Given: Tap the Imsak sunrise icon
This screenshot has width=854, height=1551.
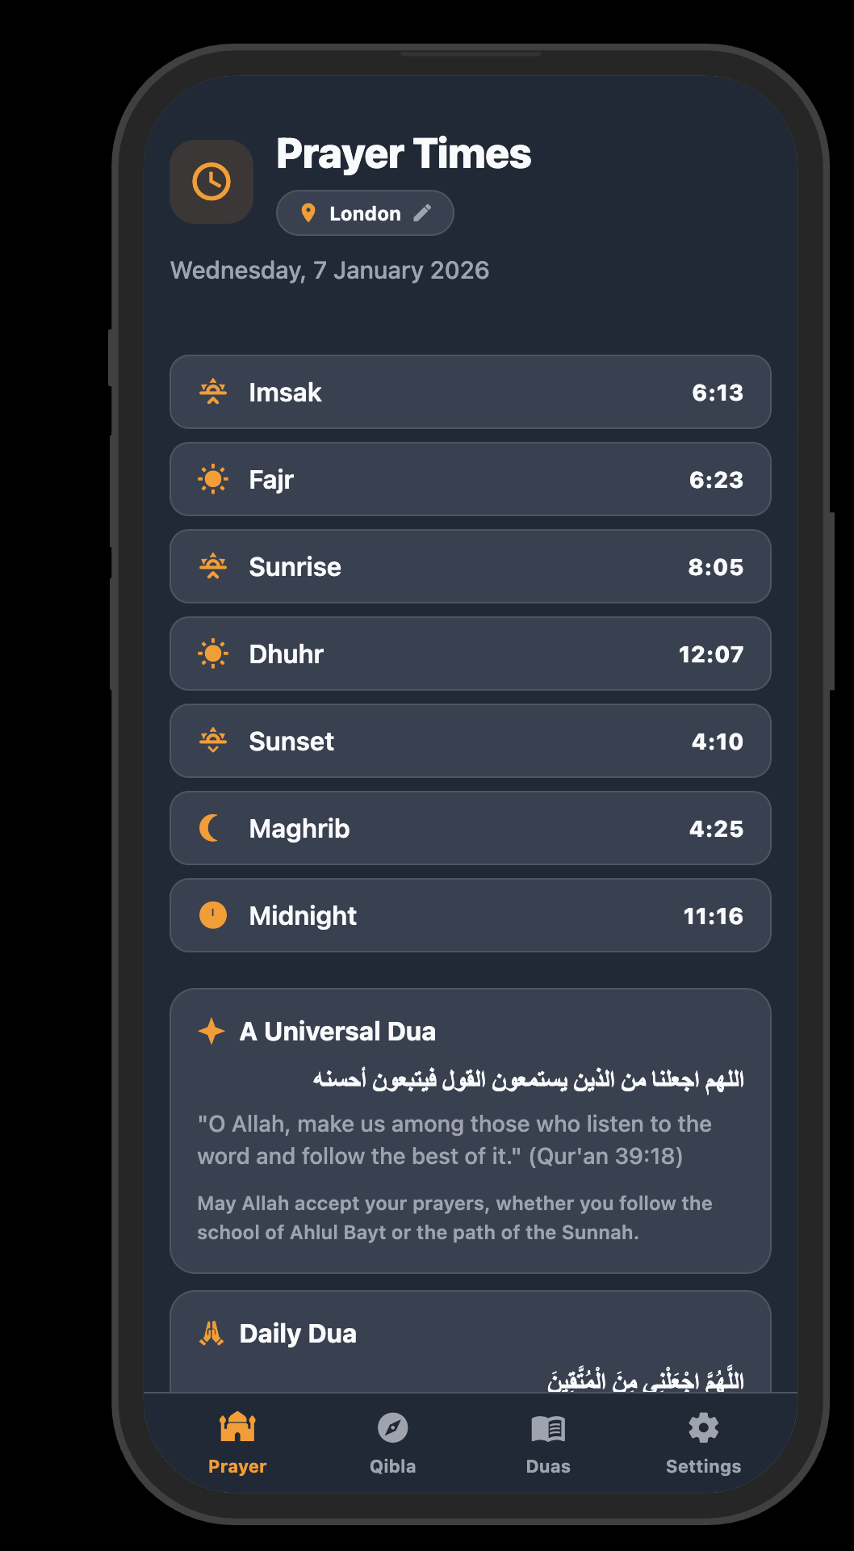Looking at the screenshot, I should coord(213,392).
